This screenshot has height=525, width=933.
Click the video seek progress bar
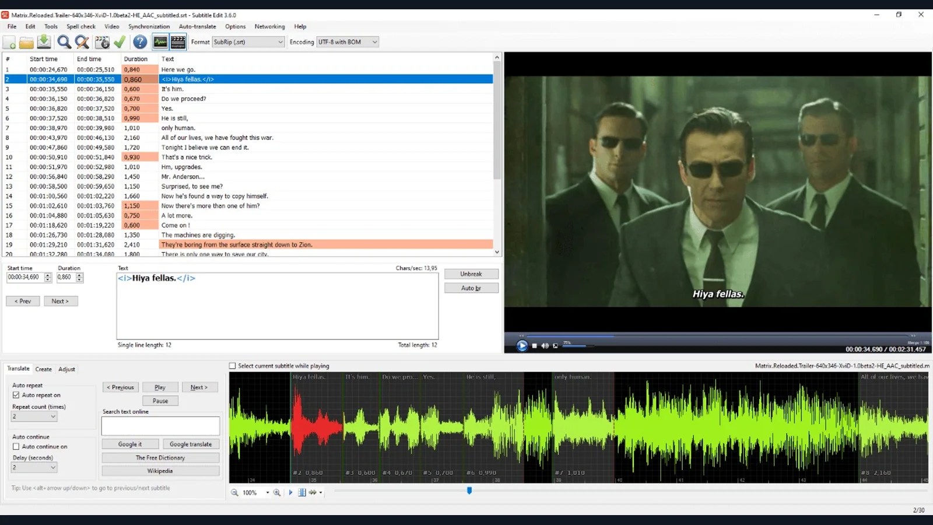pos(717,336)
